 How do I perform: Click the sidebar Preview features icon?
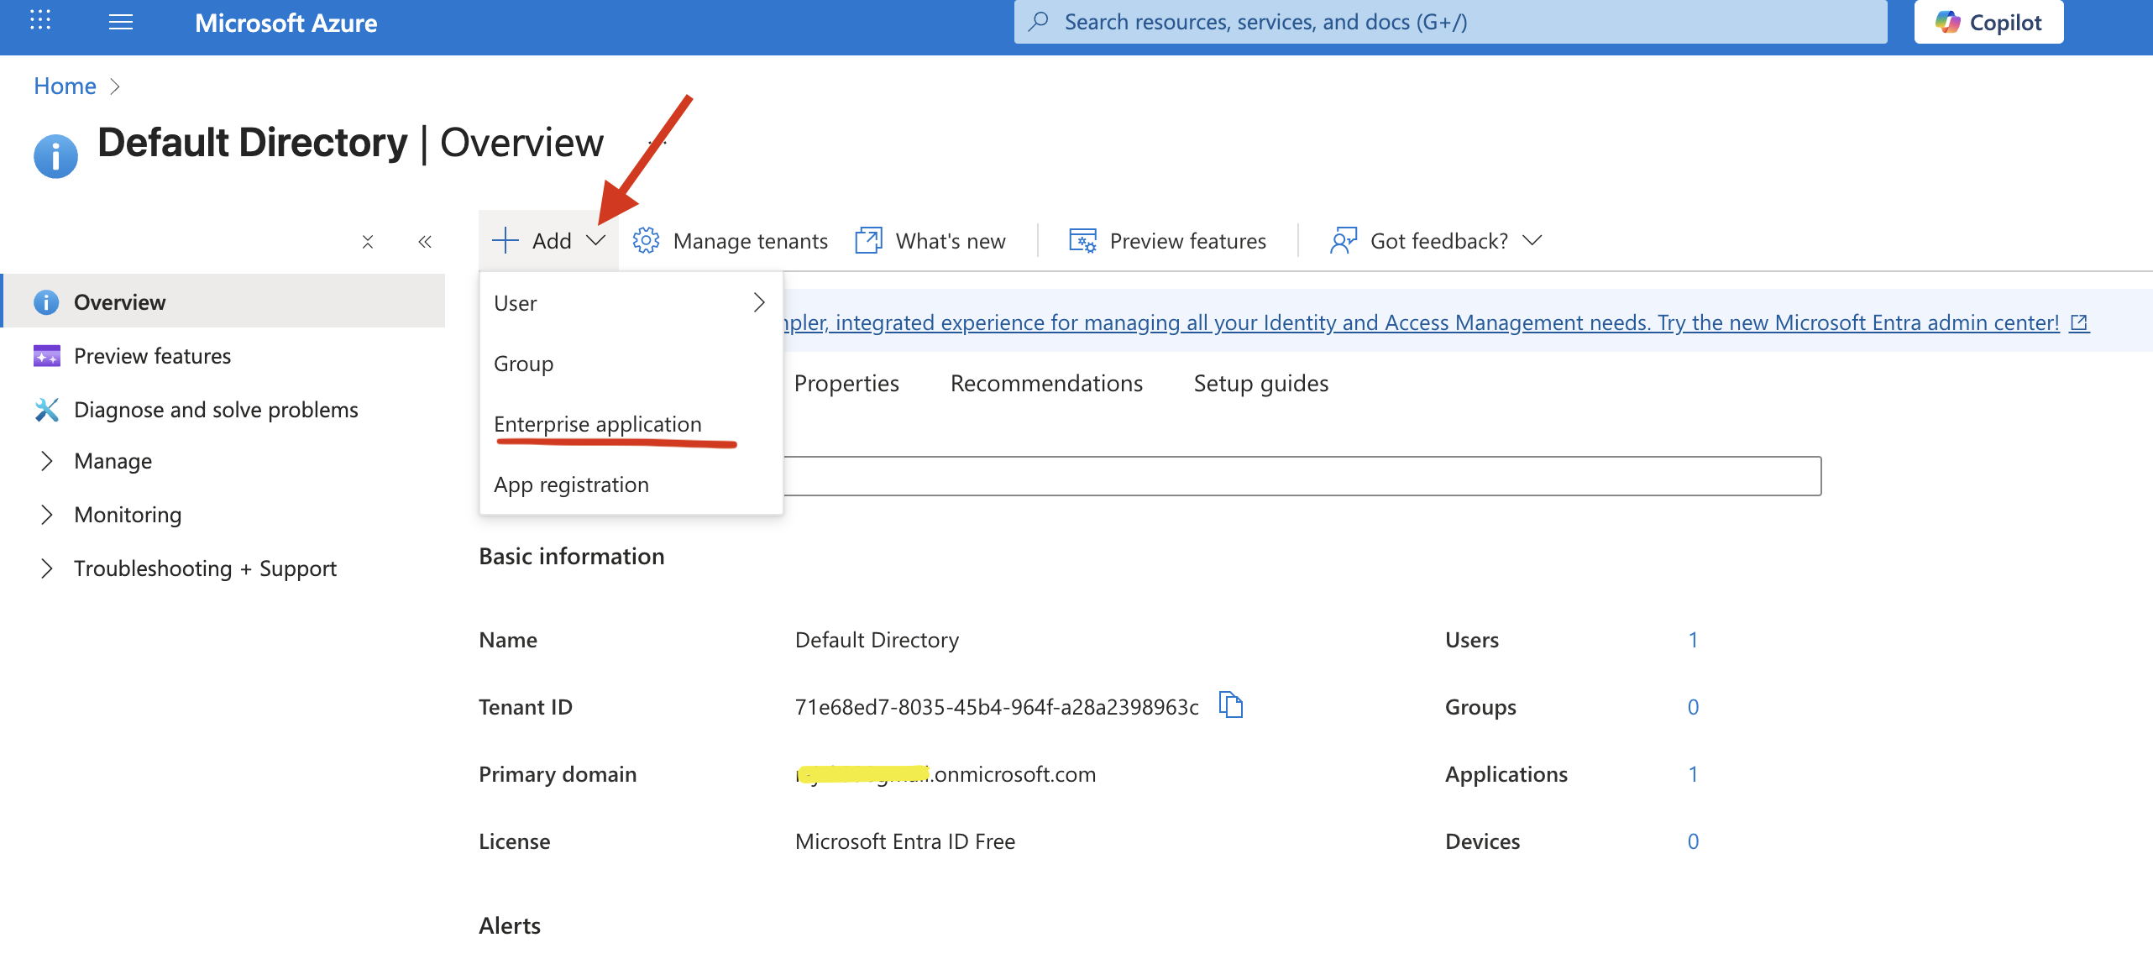click(x=46, y=355)
